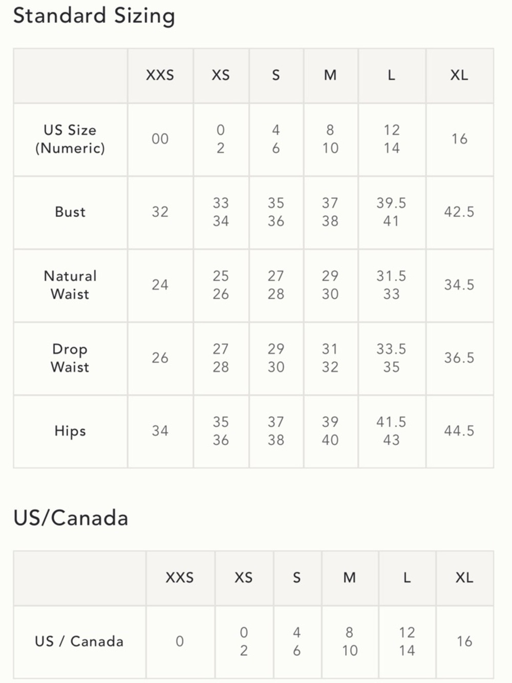
Task: Click the US Size (Numeric) row label
Action: pyautogui.click(x=70, y=139)
